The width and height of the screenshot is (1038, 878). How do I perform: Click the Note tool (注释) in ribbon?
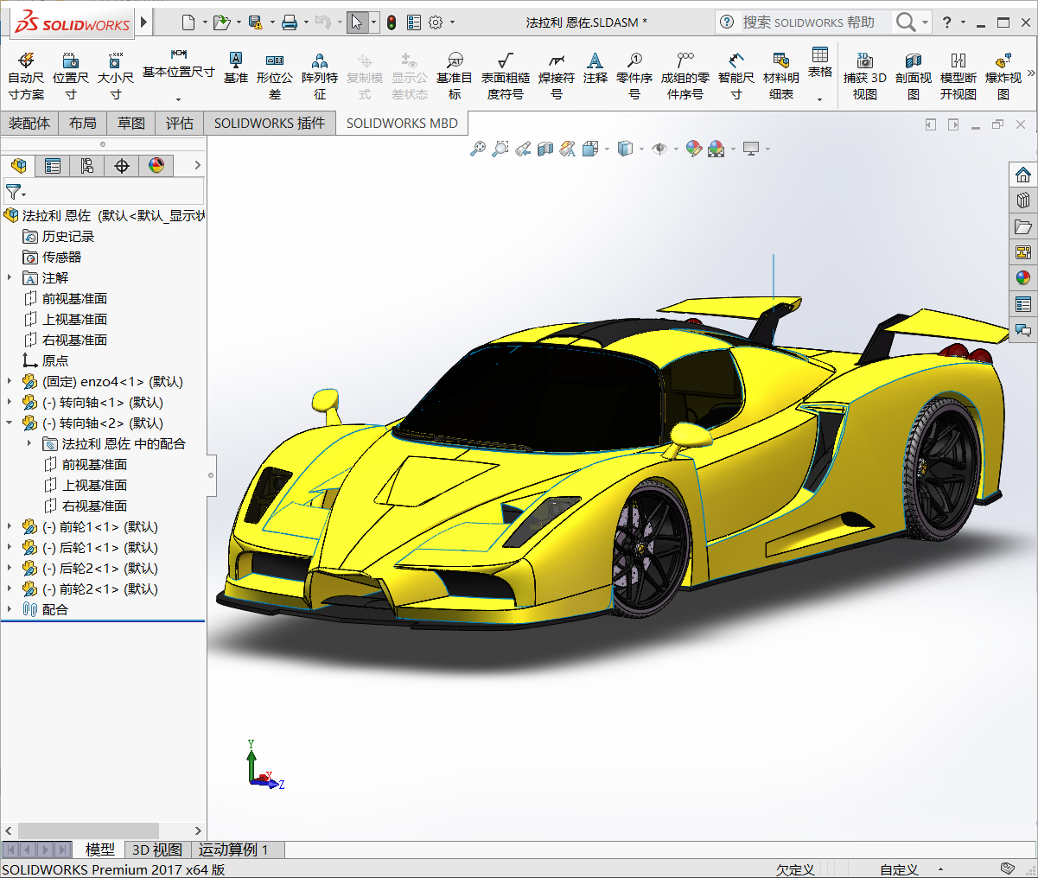click(x=595, y=67)
